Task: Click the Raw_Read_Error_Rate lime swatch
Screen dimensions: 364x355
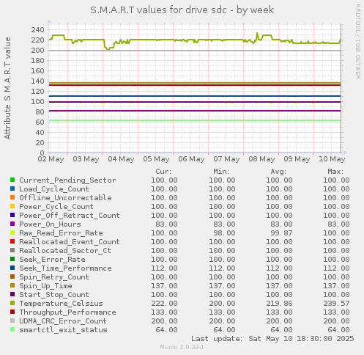Action: (12, 233)
